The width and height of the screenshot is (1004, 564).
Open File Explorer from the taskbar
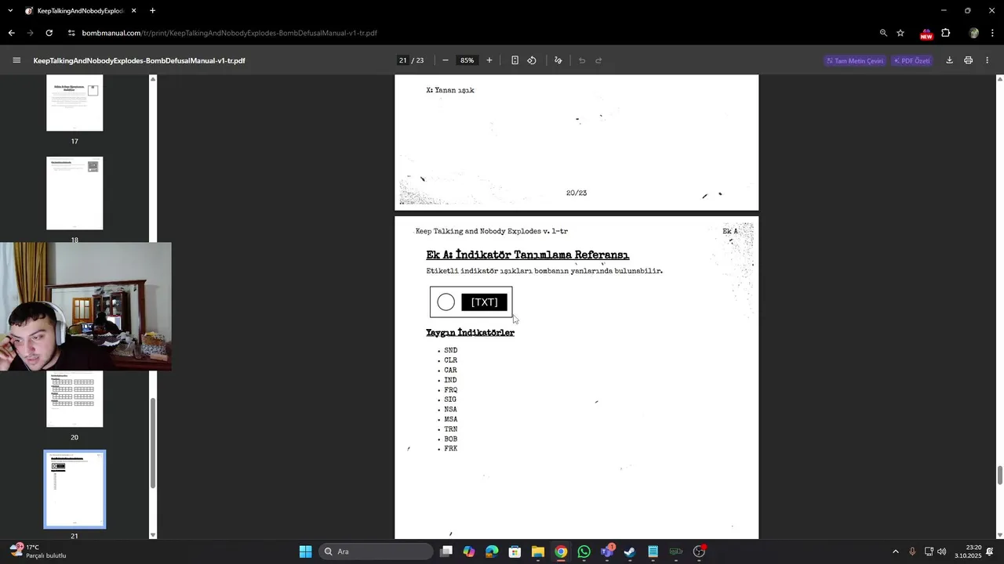(x=538, y=551)
